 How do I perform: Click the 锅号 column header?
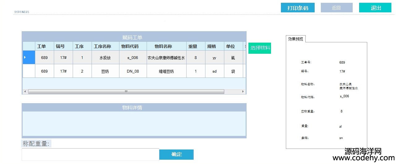tap(63, 46)
